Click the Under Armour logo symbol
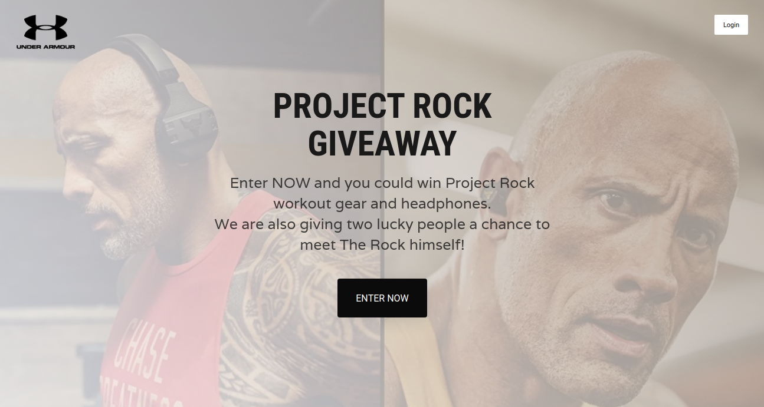 click(46, 28)
